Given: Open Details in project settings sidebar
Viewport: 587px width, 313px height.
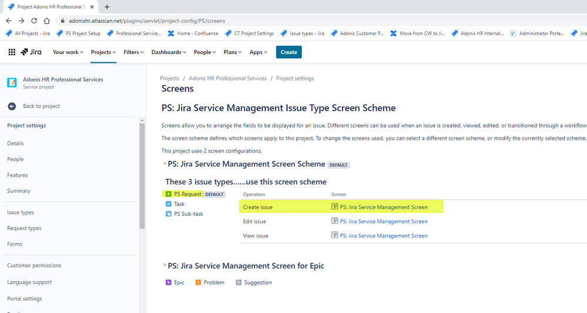Looking at the screenshot, I should point(15,143).
